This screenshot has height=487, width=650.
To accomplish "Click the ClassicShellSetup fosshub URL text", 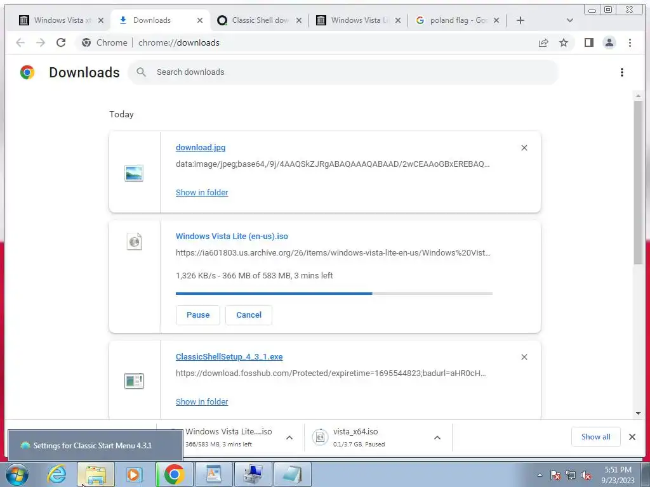I will 331,373.
